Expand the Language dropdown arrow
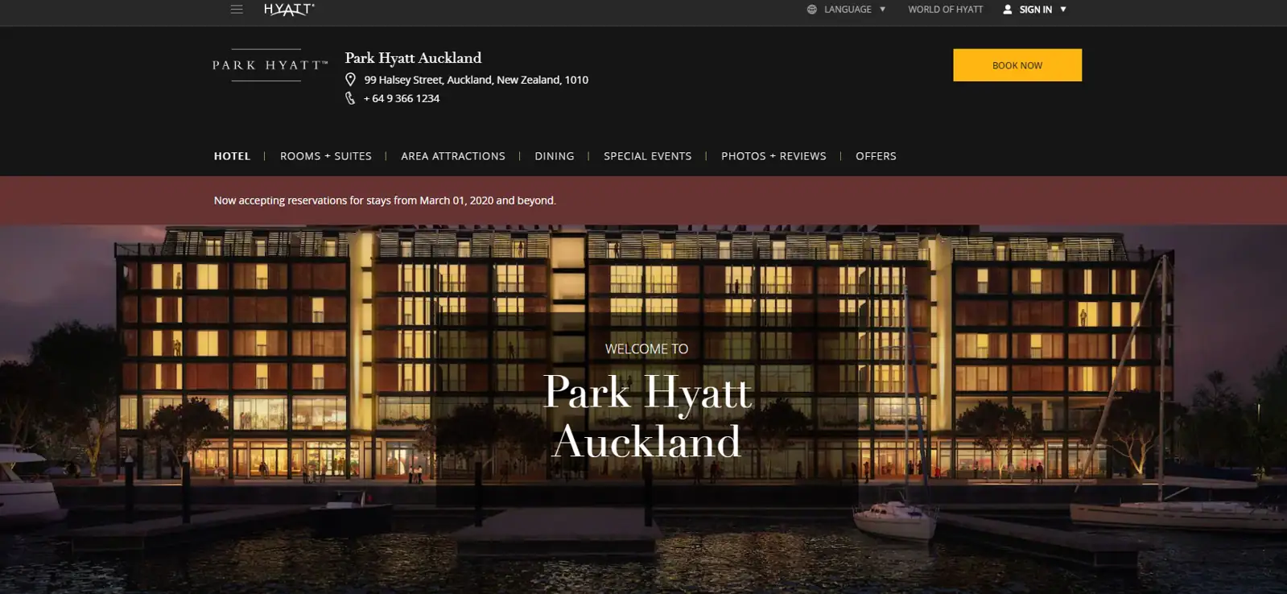The height and width of the screenshot is (594, 1287). (x=882, y=10)
